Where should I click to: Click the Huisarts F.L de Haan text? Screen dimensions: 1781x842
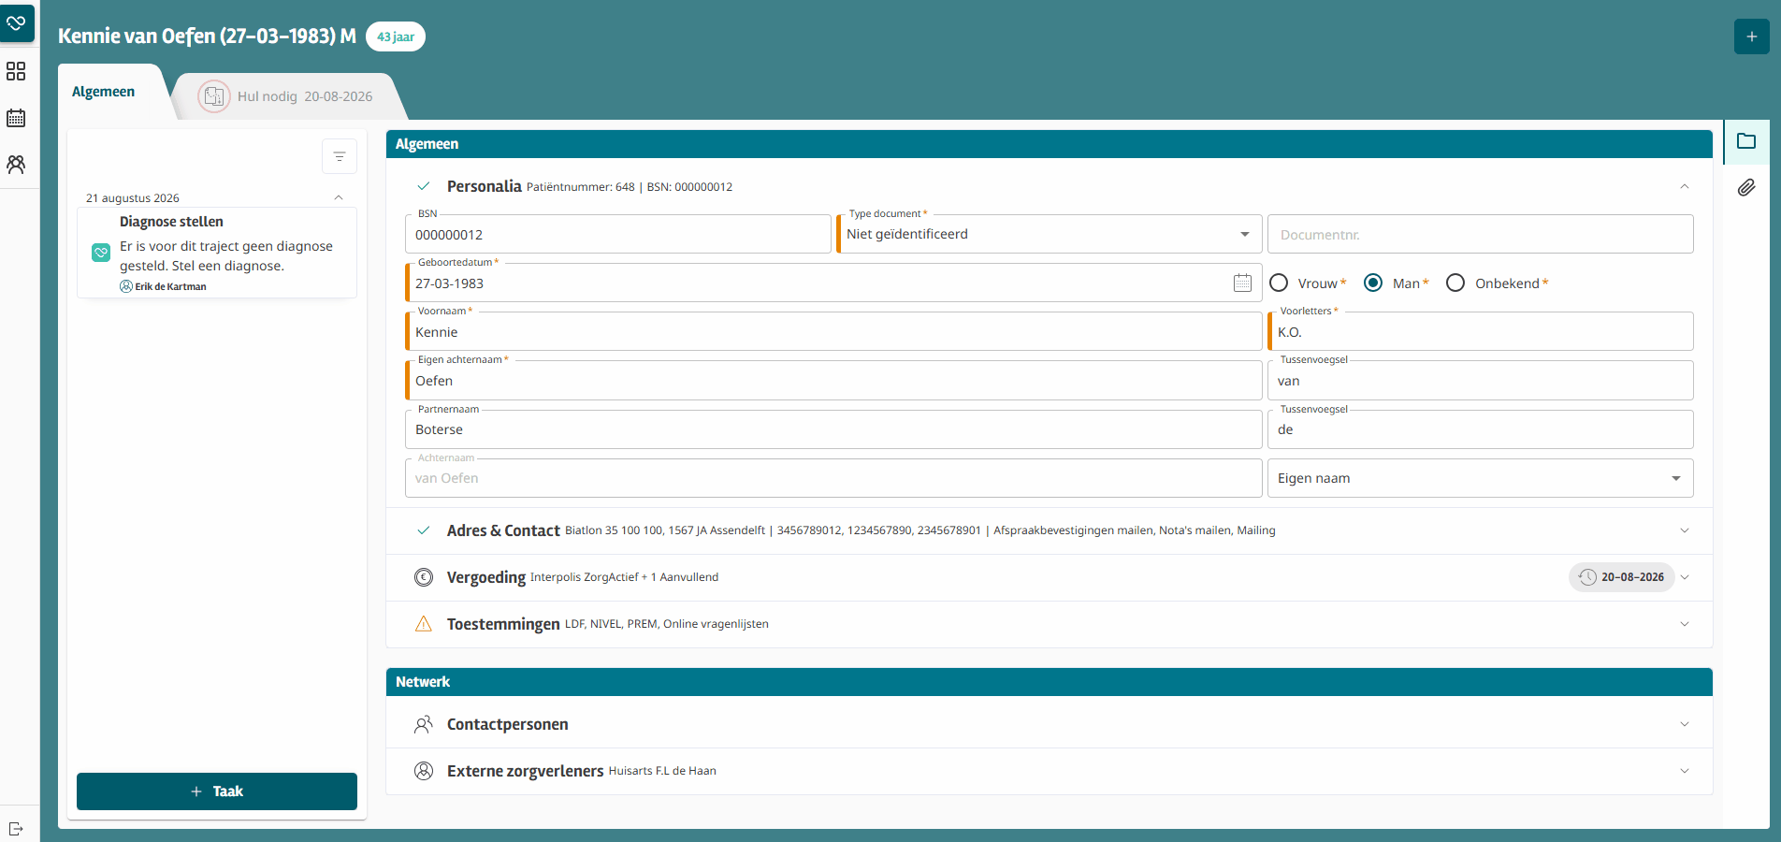[662, 771]
